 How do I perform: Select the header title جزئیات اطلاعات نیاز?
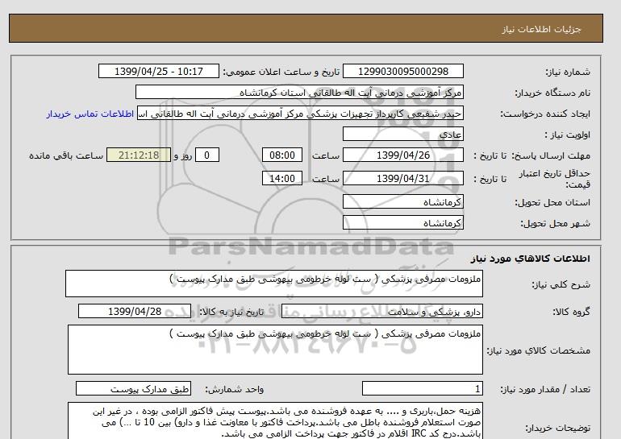tap(541, 29)
